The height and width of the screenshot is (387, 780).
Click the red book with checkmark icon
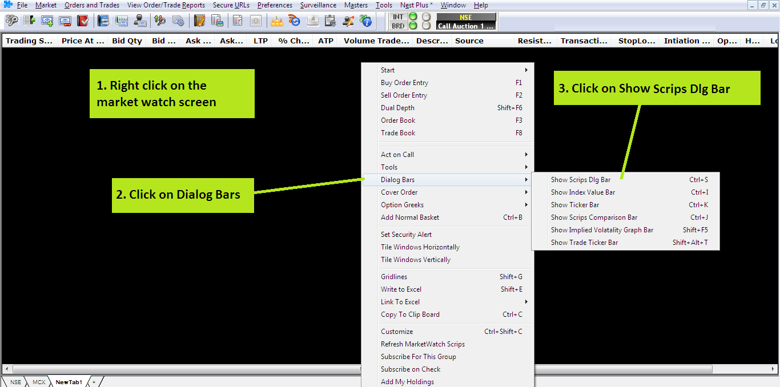(83, 21)
